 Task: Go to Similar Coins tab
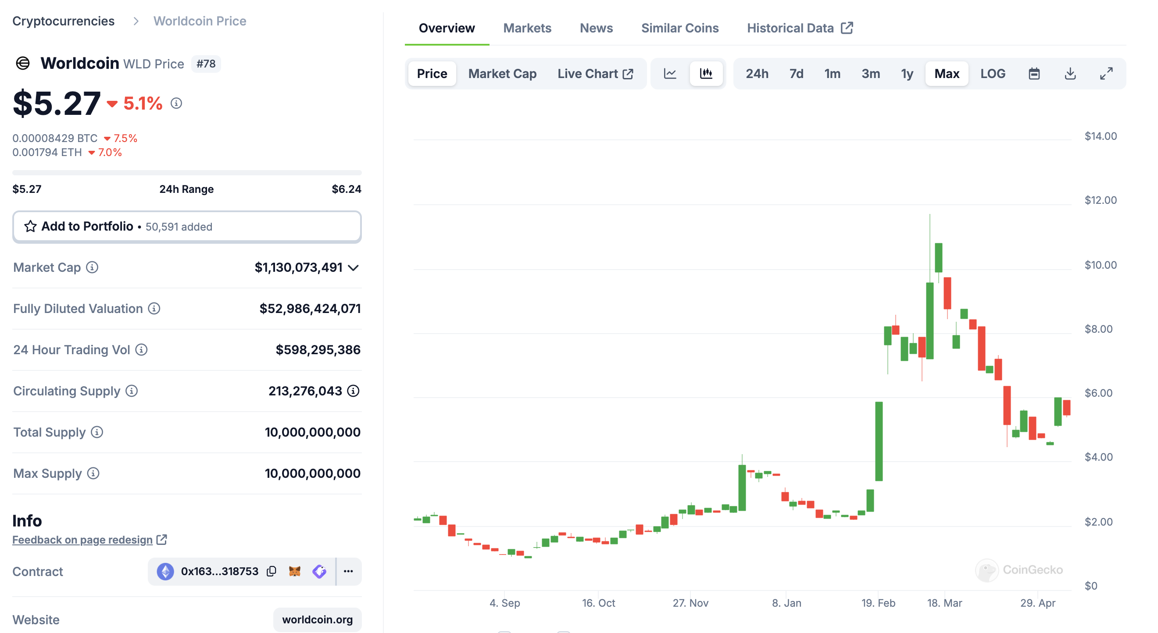point(680,28)
